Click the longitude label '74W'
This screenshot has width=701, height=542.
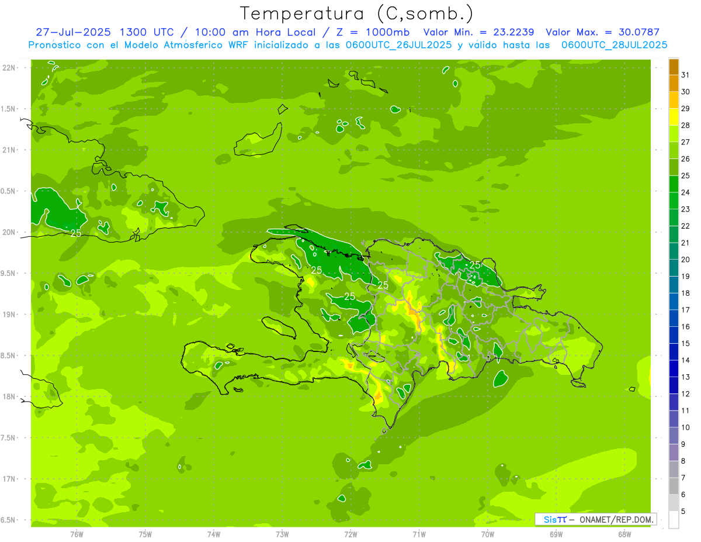pos(214,534)
